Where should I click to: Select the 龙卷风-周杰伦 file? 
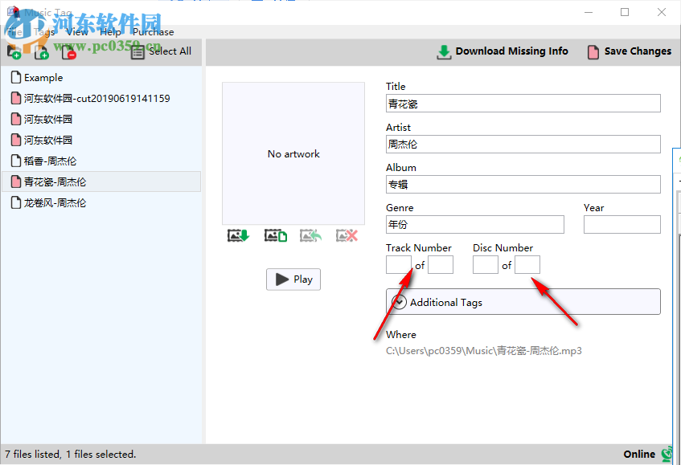tap(101, 202)
